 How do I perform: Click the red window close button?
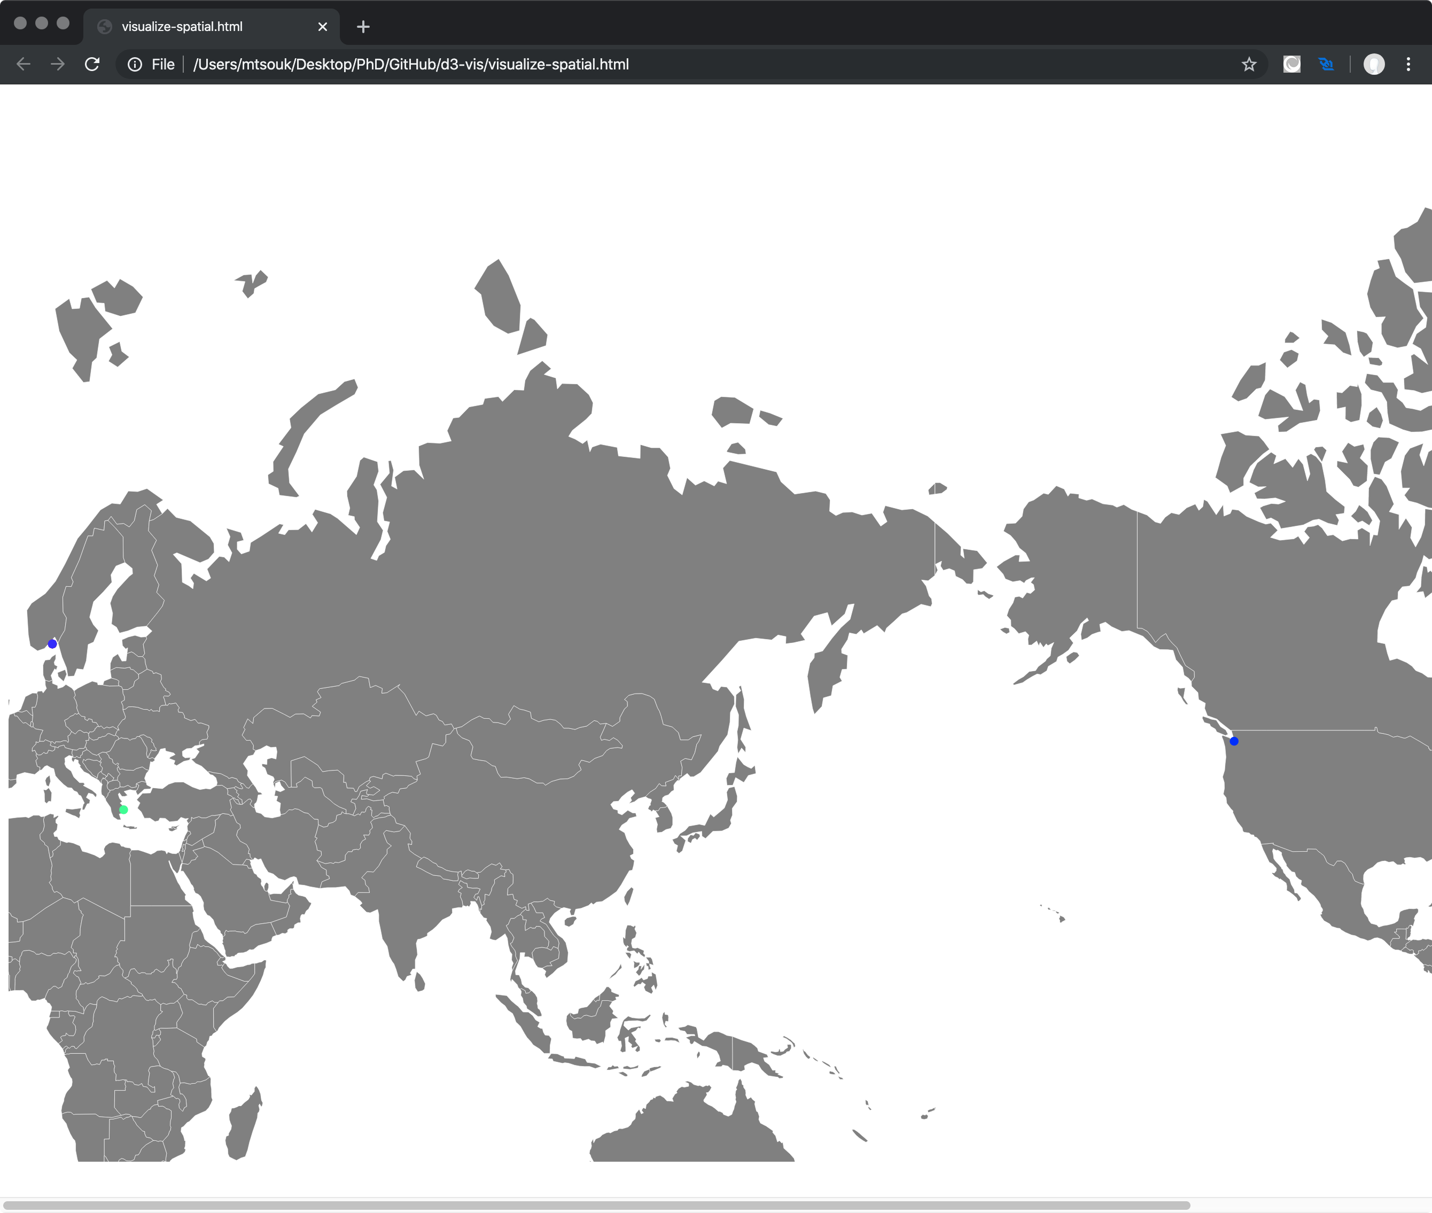click(x=20, y=22)
